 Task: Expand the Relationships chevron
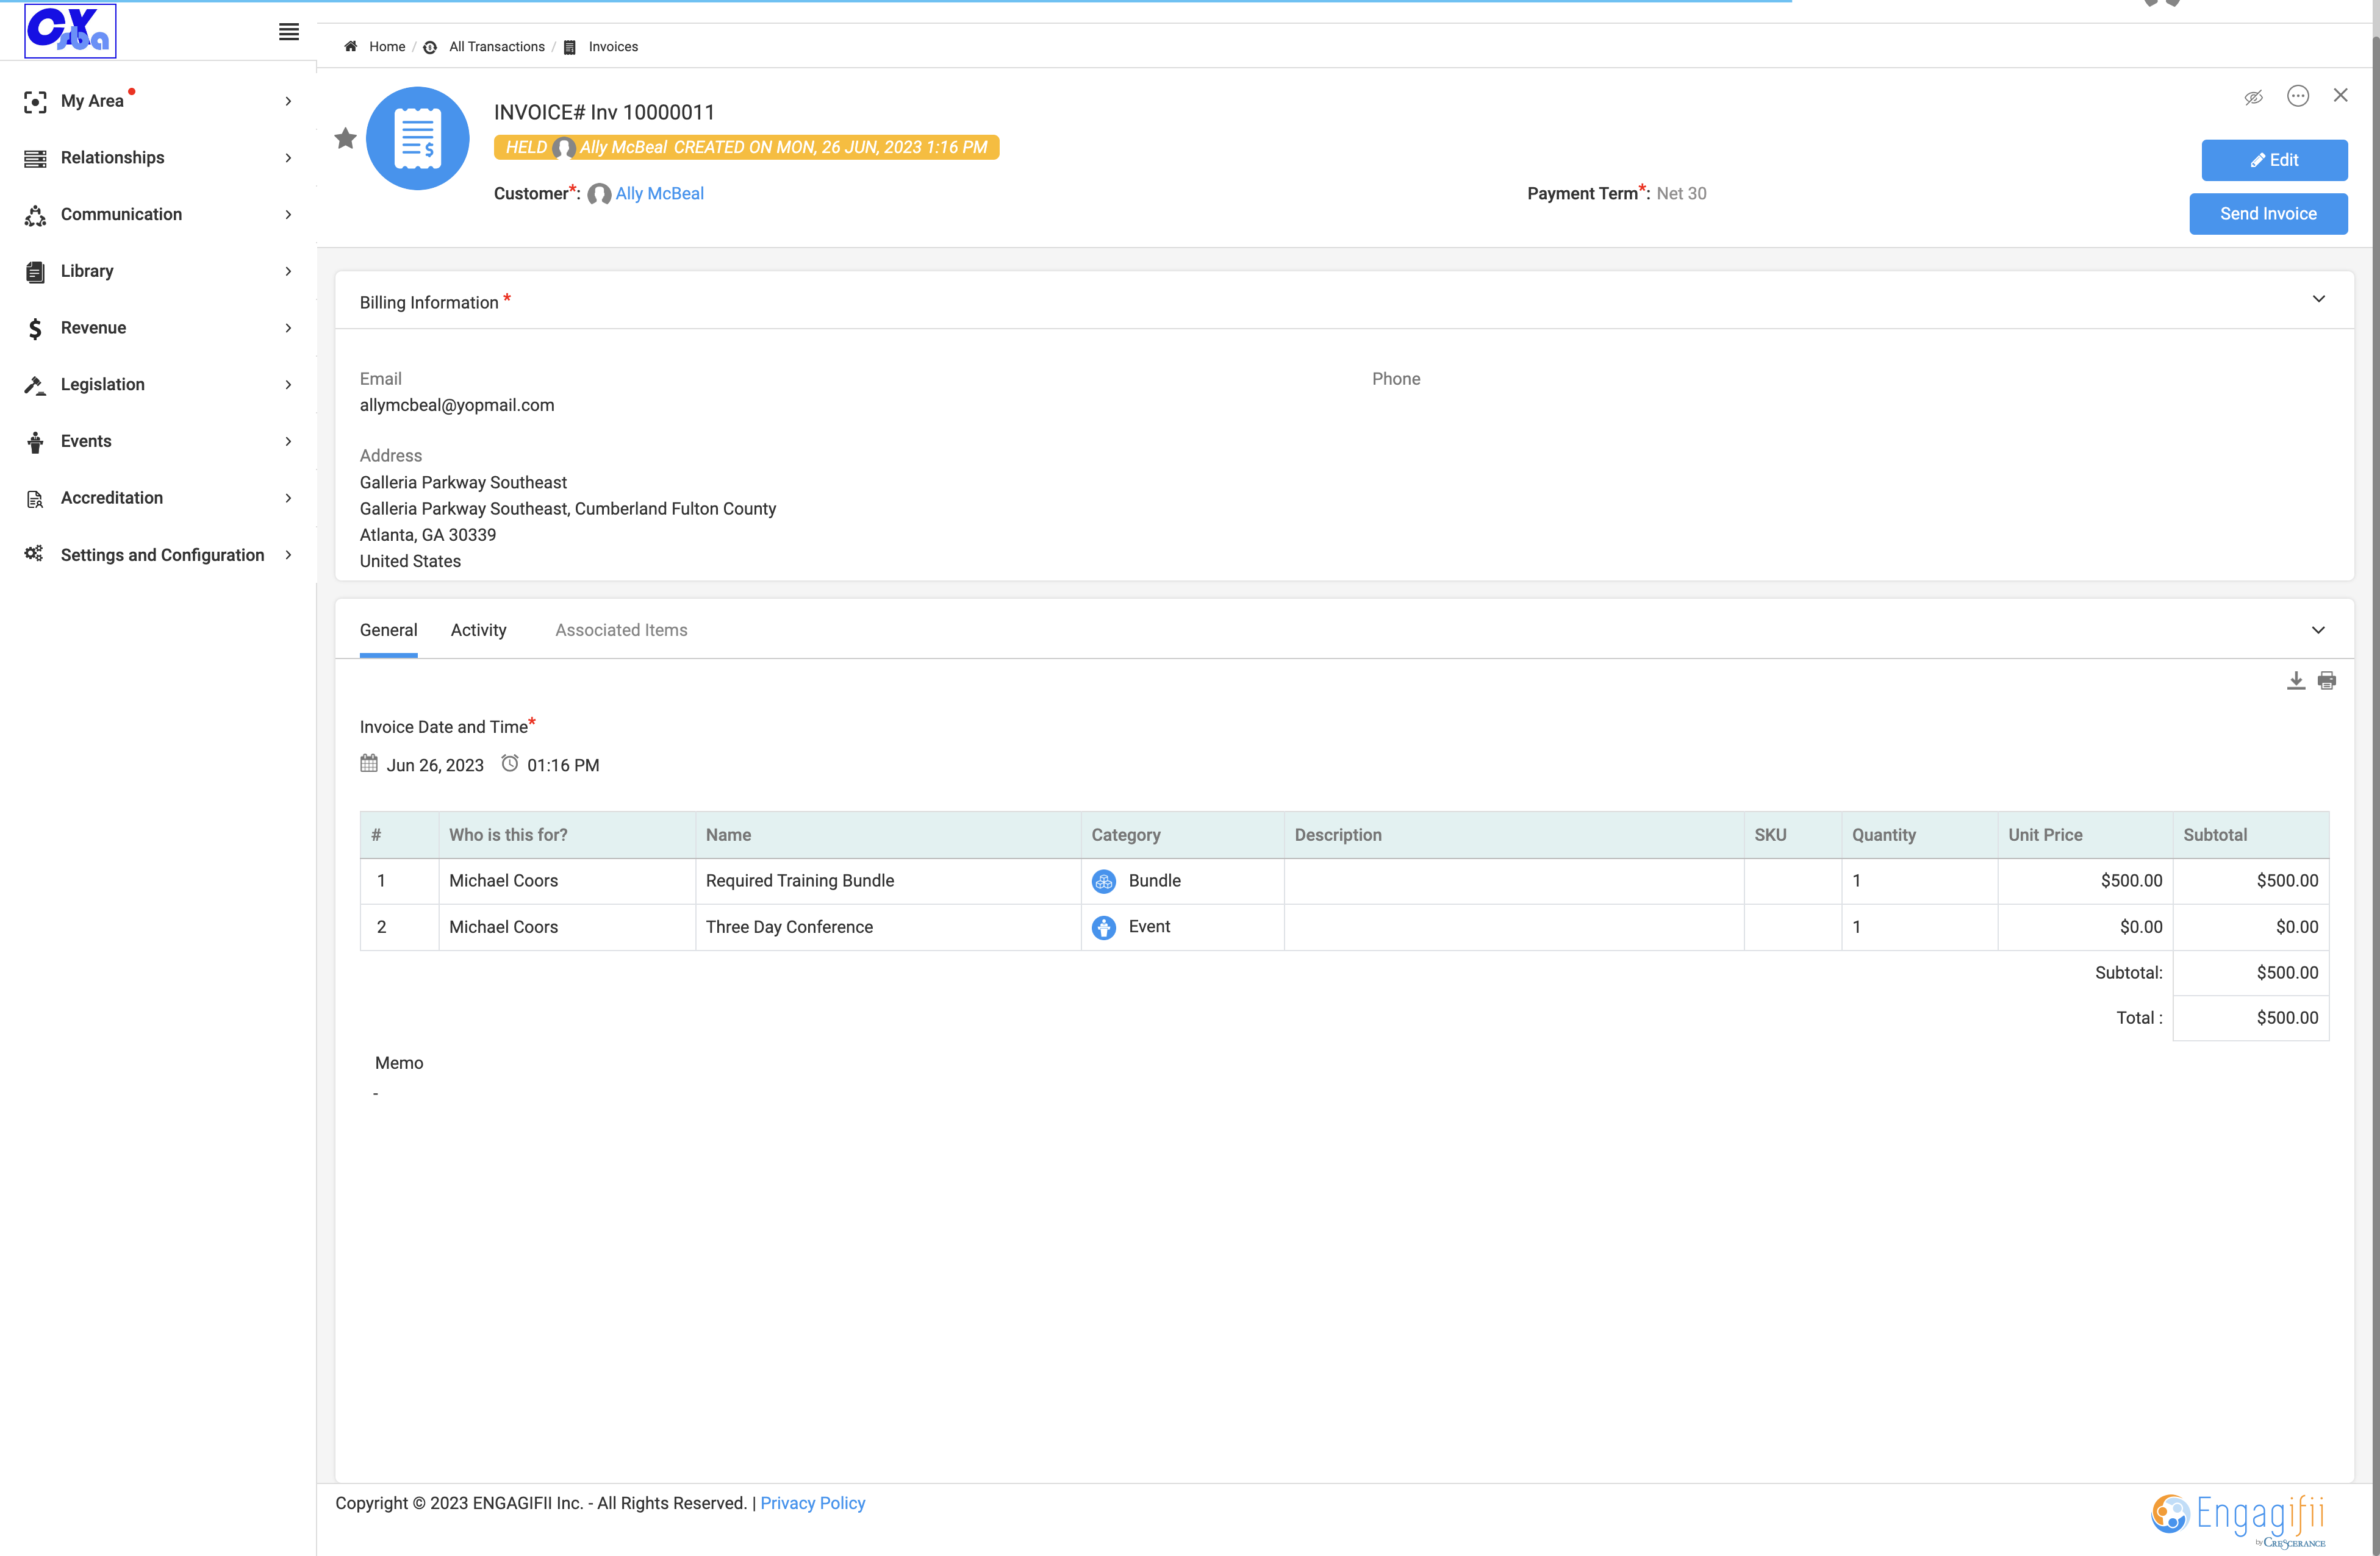pos(288,158)
